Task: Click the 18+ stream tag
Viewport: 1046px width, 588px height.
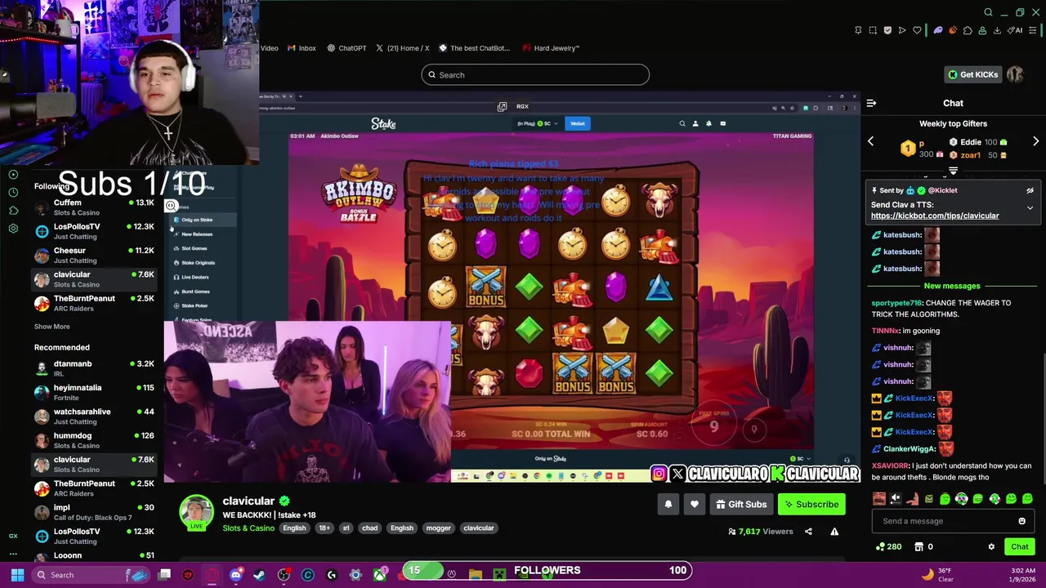Action: click(x=324, y=528)
